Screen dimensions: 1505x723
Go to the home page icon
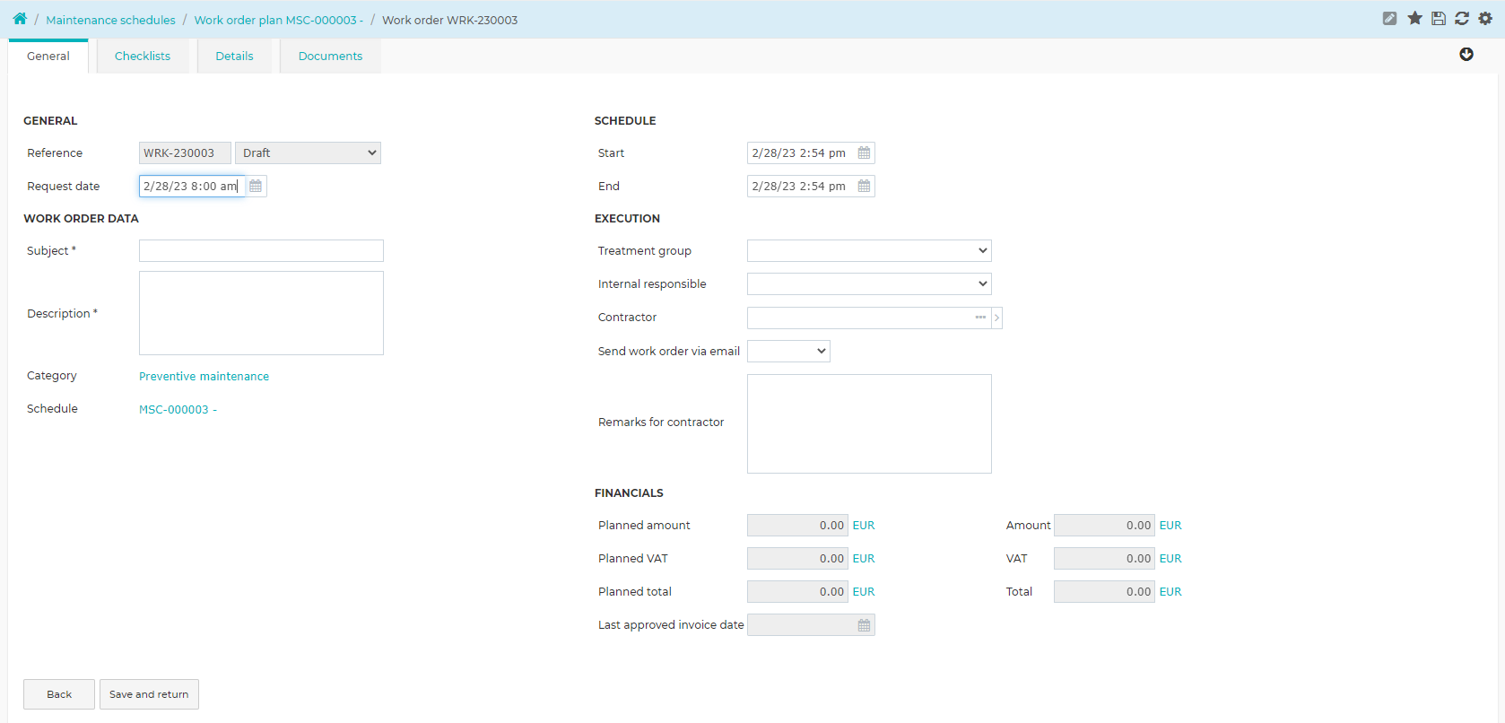click(x=20, y=19)
